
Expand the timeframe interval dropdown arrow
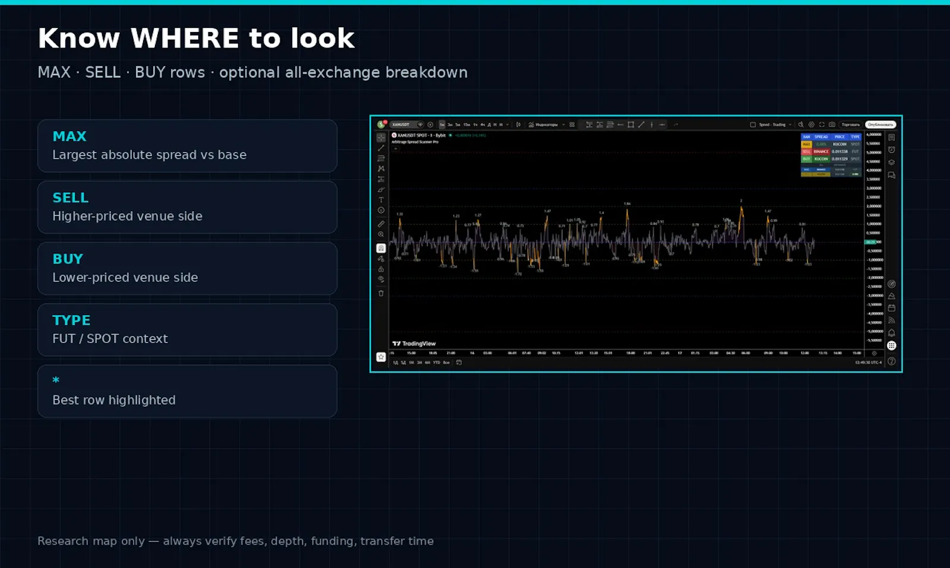click(x=507, y=125)
